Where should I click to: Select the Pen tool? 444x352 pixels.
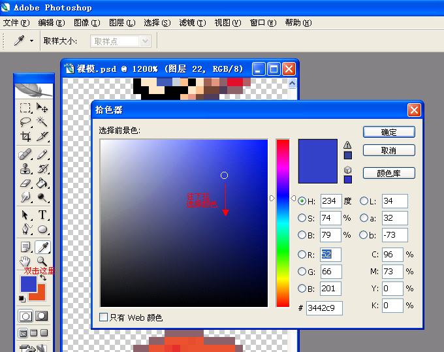[25, 229]
